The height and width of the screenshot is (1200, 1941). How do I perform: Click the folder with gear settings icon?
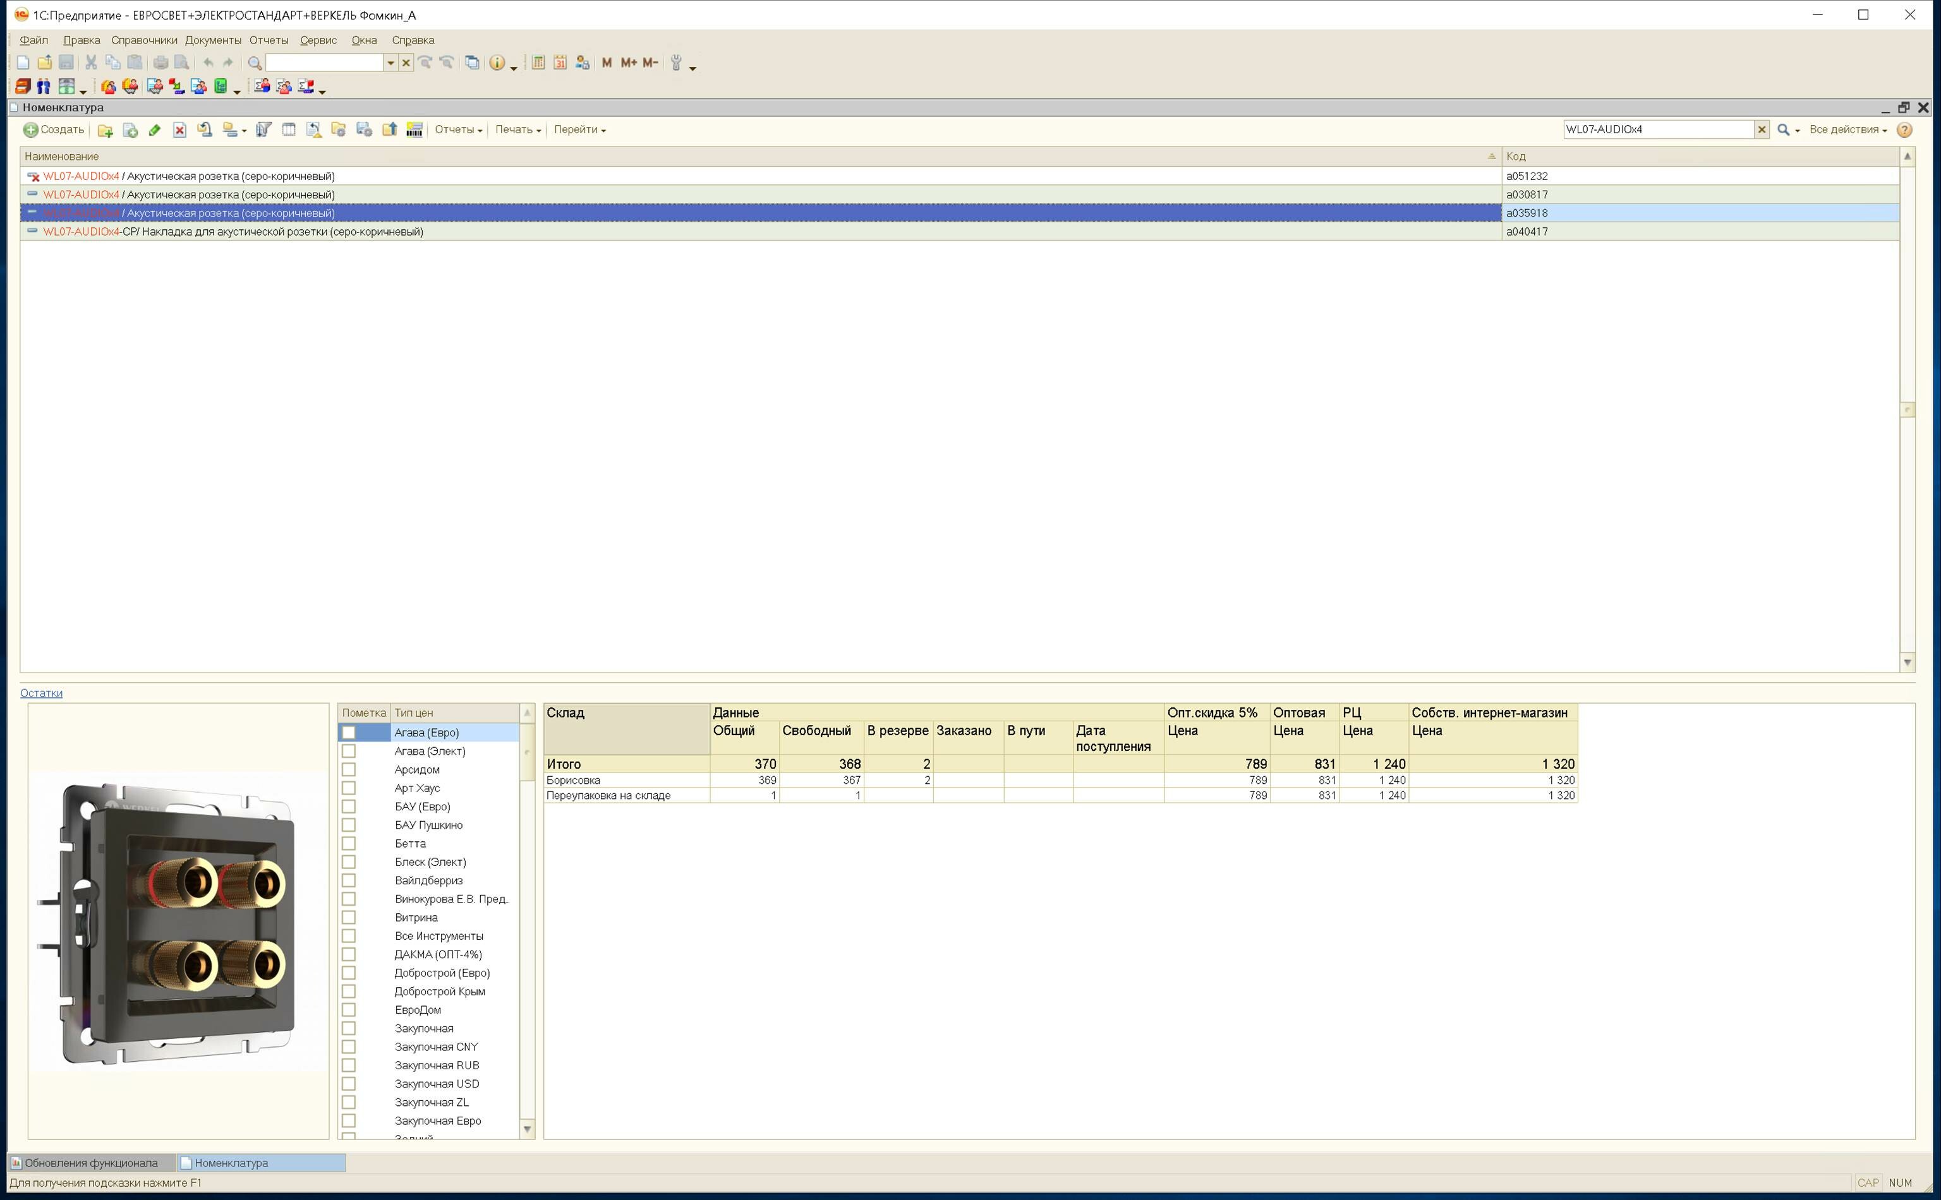[339, 130]
